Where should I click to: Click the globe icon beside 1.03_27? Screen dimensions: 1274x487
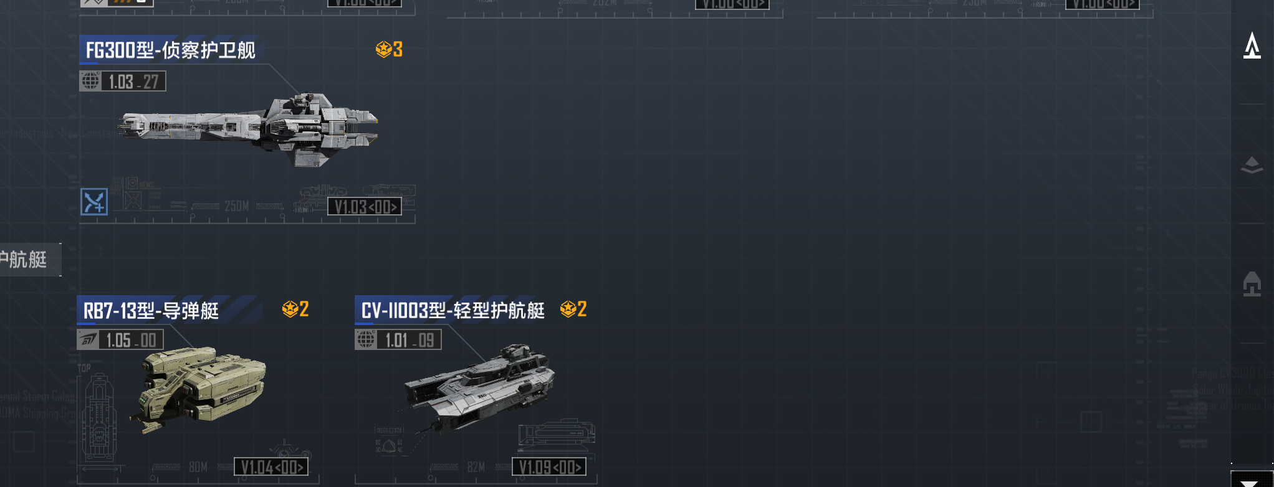[91, 81]
